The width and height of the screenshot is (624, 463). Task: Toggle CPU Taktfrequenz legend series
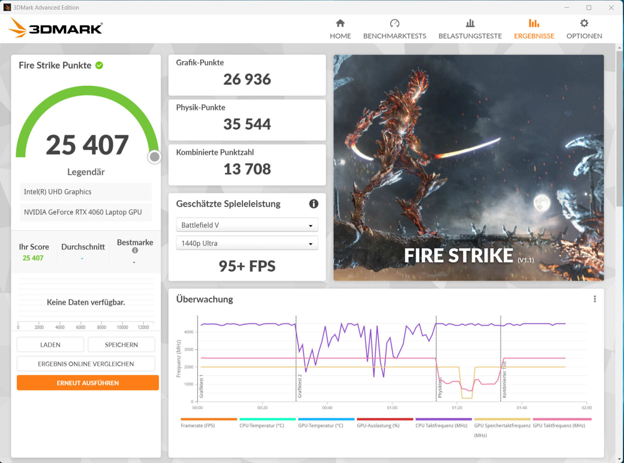click(443, 423)
